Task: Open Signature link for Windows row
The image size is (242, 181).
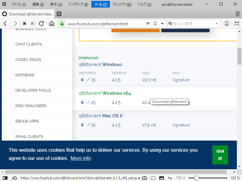Action: [181, 80]
